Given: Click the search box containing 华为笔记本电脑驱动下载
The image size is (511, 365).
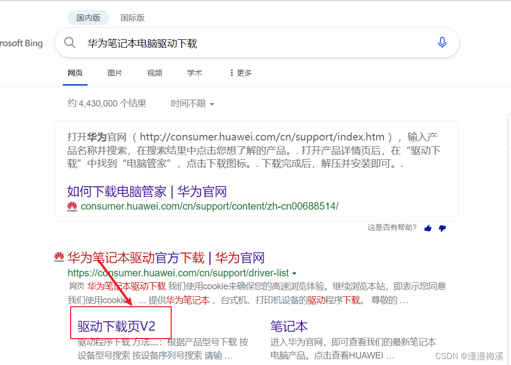Looking at the screenshot, I should point(257,43).
